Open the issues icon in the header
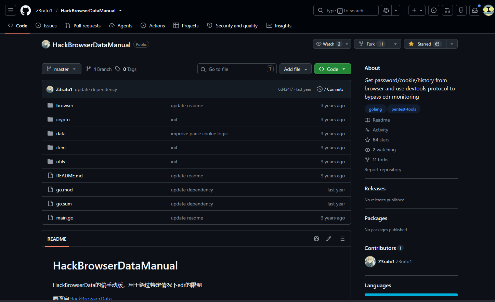The image size is (495, 302). 434,11
